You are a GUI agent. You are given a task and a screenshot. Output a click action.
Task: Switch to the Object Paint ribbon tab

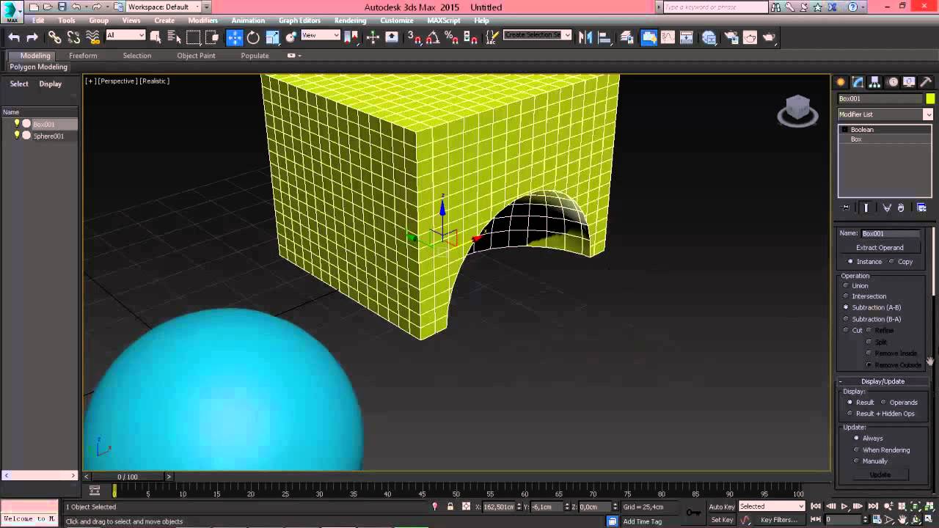(x=196, y=56)
